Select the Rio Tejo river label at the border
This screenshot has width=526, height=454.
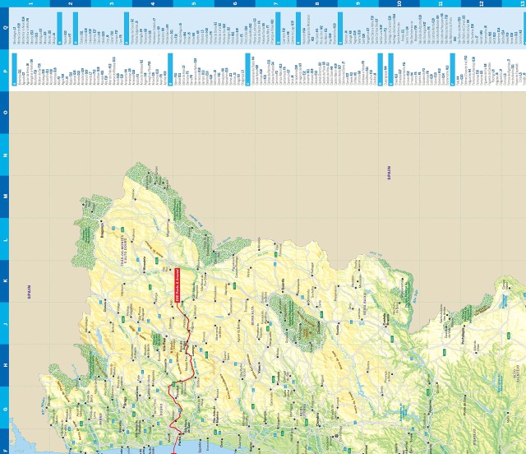(415, 297)
